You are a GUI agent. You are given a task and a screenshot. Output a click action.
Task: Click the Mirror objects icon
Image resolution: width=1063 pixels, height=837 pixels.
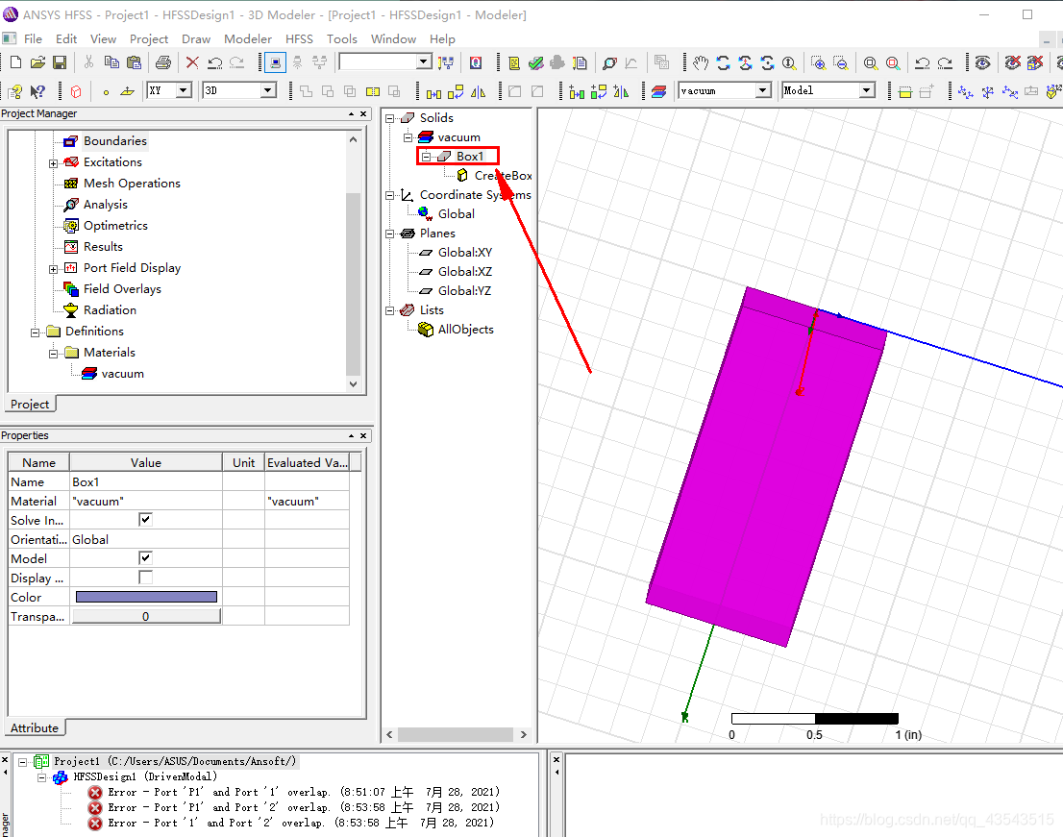coord(478,91)
